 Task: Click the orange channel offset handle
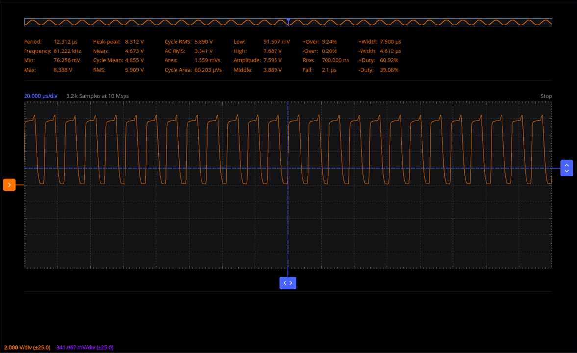9,185
